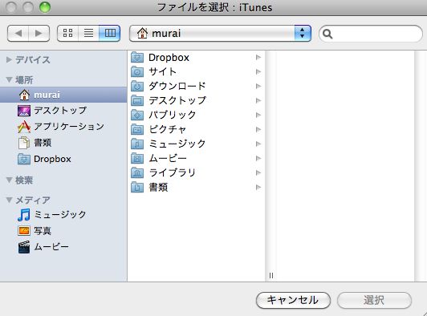The width and height of the screenshot is (427, 316).
Task: Switch to column view mode
Action: click(x=110, y=33)
